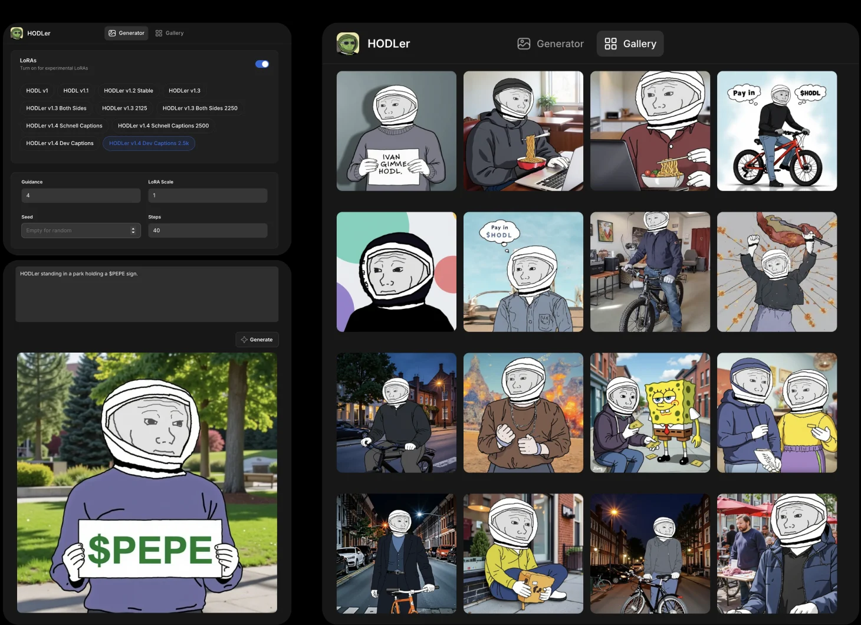Screen dimensions: 861x625
Task: Open the SpongeBob gallery thumbnail
Action: [650, 413]
